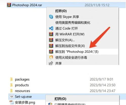Click the Huorong shield icon for virus scan
This screenshot has width=126, height=105.
pyautogui.click(x=51, y=57)
